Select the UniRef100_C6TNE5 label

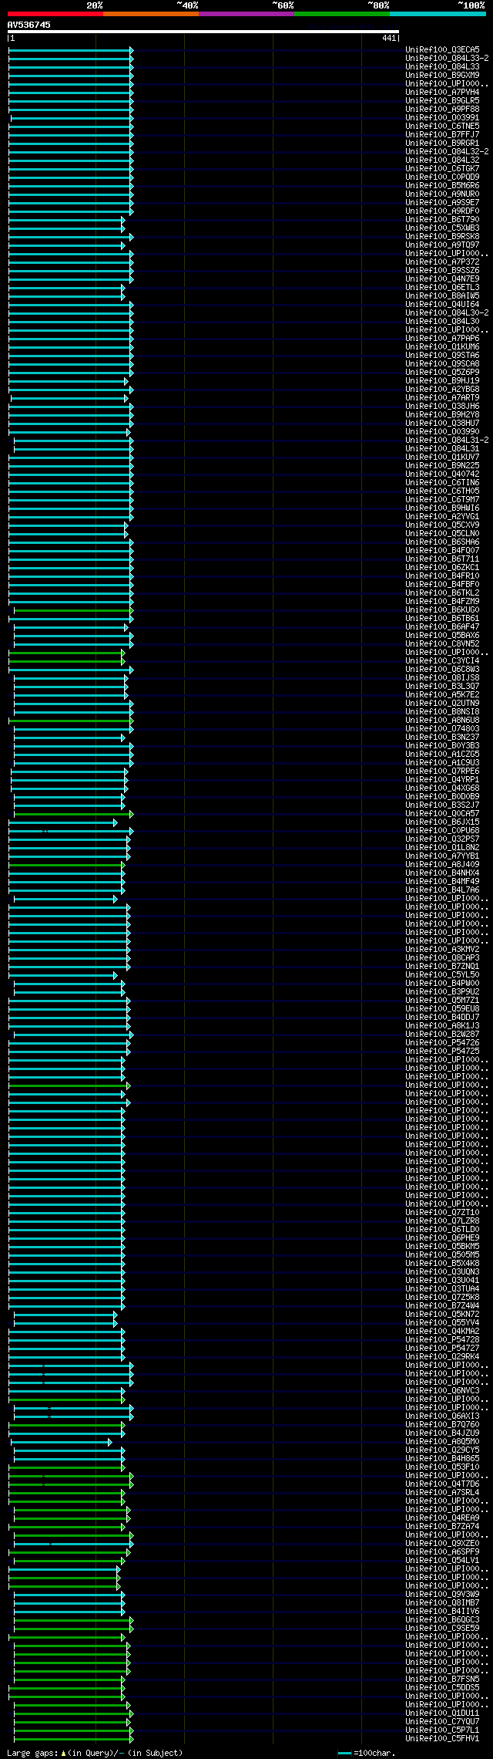point(442,126)
